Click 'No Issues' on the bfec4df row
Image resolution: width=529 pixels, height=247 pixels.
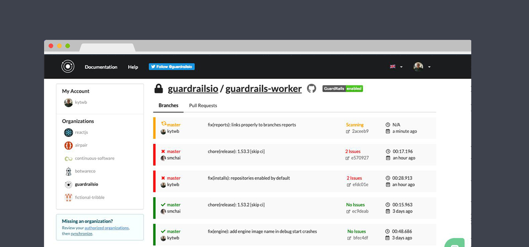point(357,231)
